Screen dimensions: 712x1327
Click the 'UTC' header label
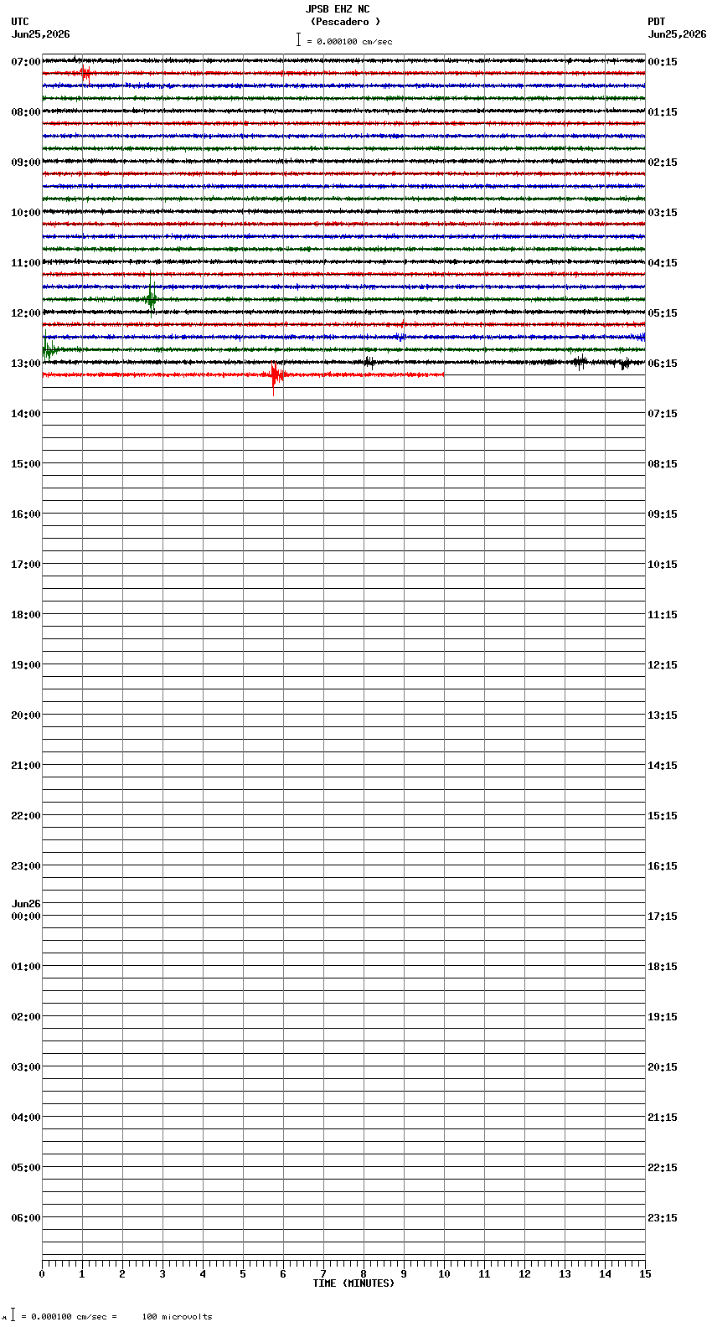click(20, 22)
